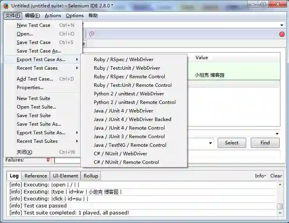The image size is (289, 223).
Task: Choose New Test Case menu item
Action: [x=43, y=25]
